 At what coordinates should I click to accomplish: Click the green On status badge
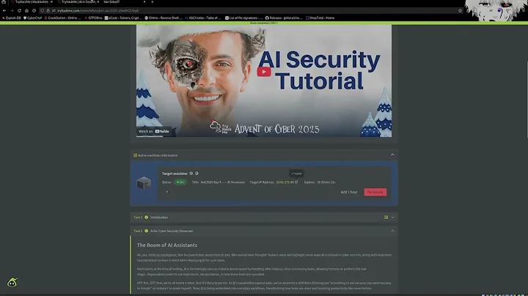pos(180,182)
